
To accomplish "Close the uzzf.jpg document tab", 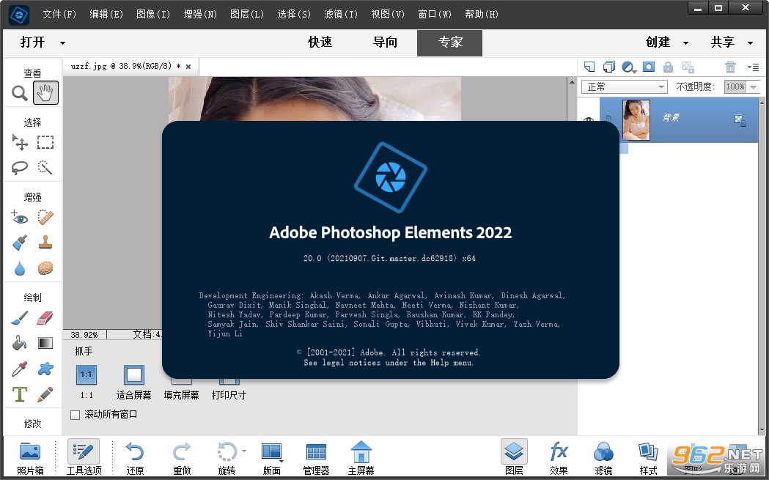I will pos(188,66).
